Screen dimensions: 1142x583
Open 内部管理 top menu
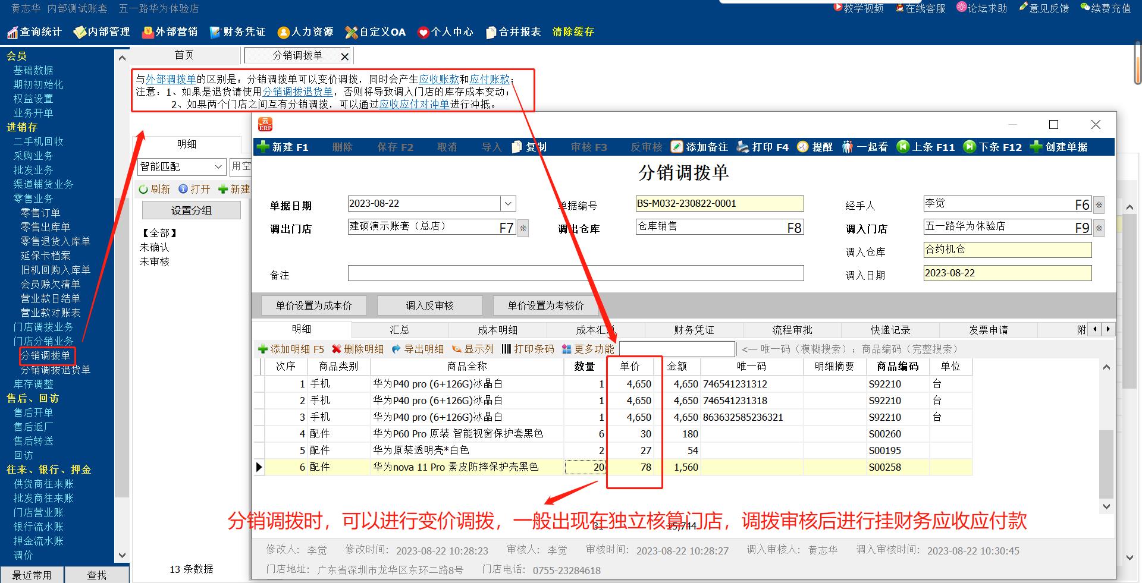102,32
